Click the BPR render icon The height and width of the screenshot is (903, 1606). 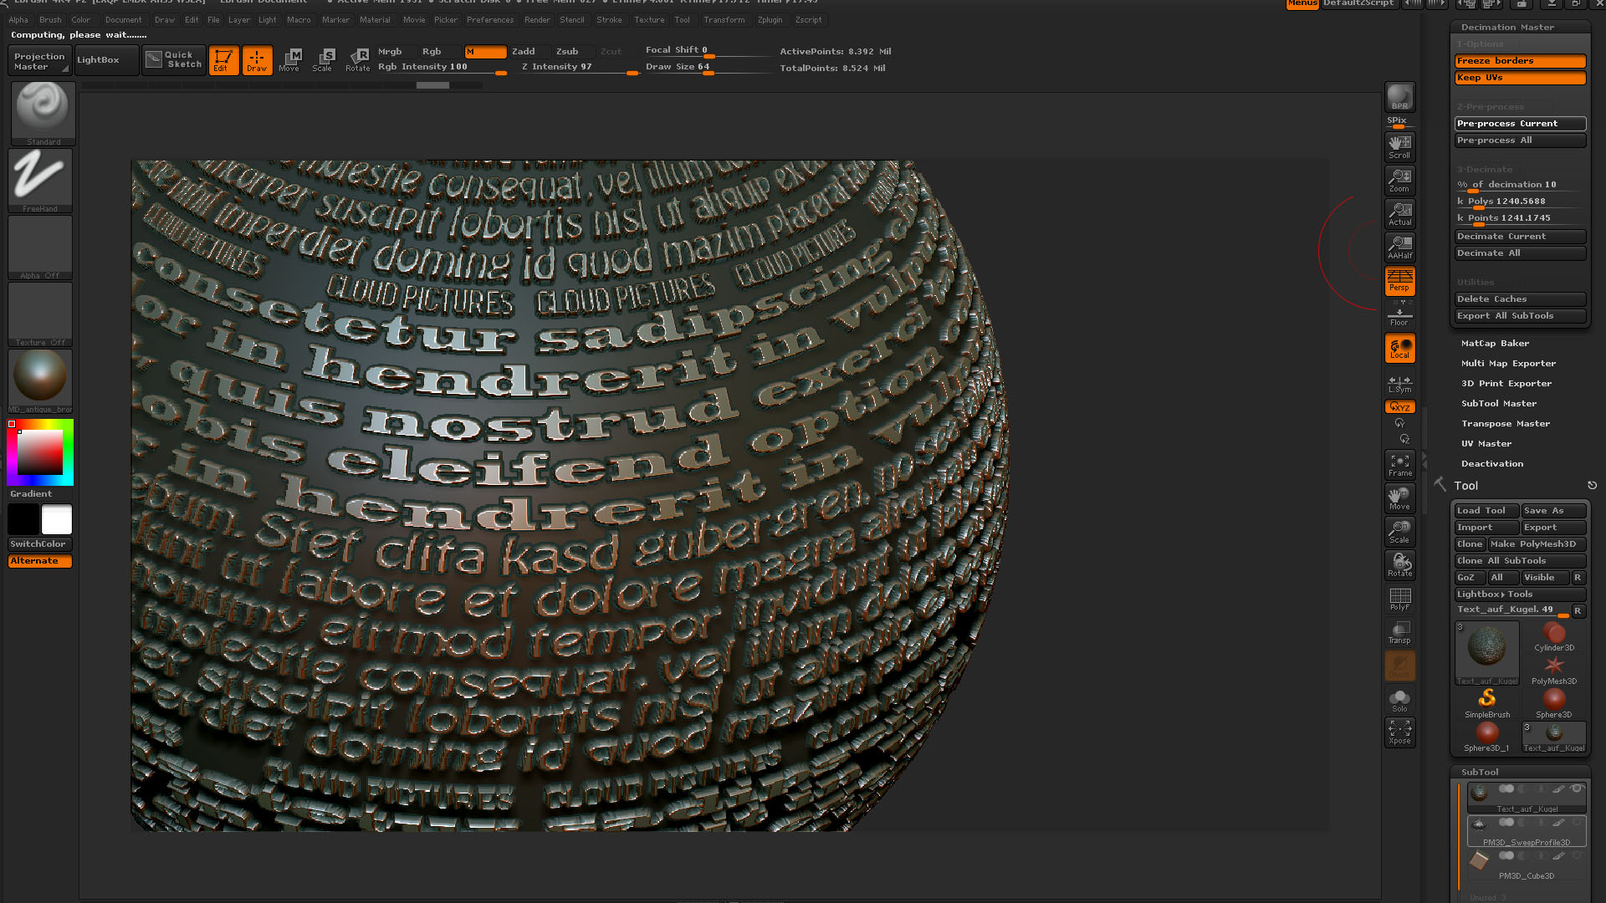pyautogui.click(x=1399, y=97)
